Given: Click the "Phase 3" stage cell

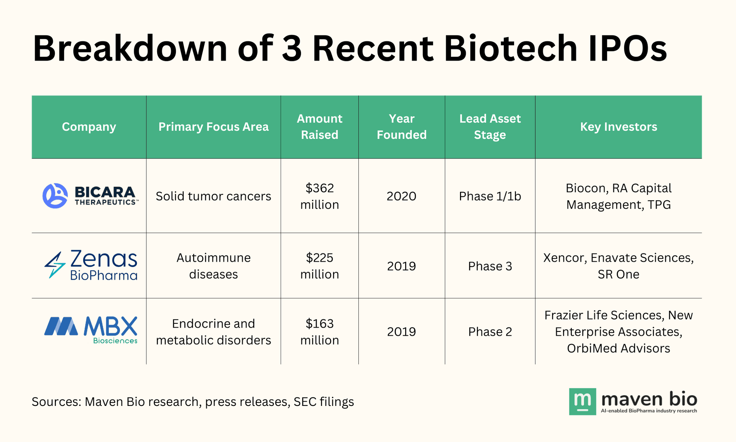Looking at the screenshot, I should (490, 266).
